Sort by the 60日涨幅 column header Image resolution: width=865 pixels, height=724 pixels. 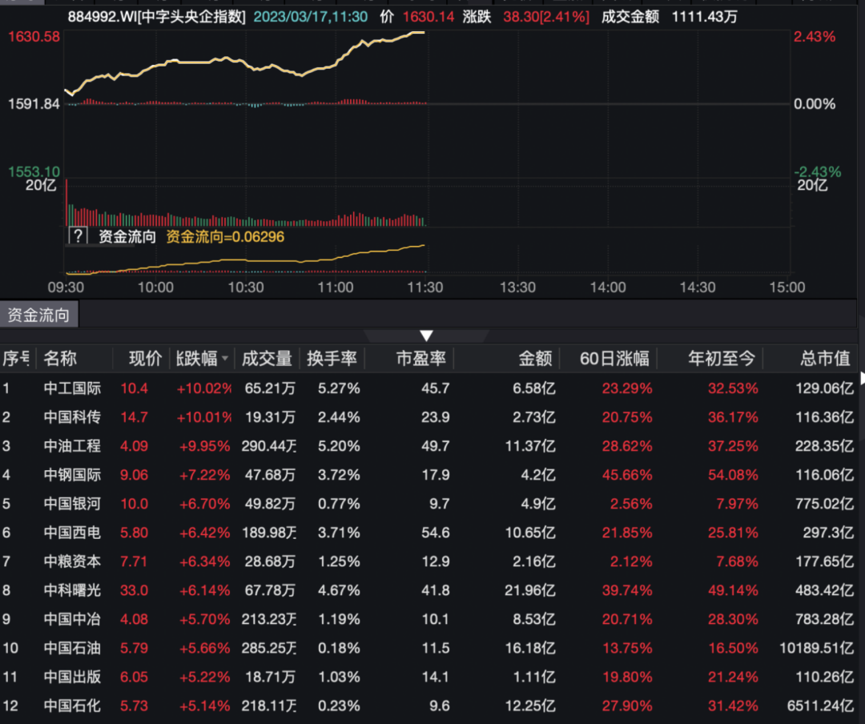point(614,359)
